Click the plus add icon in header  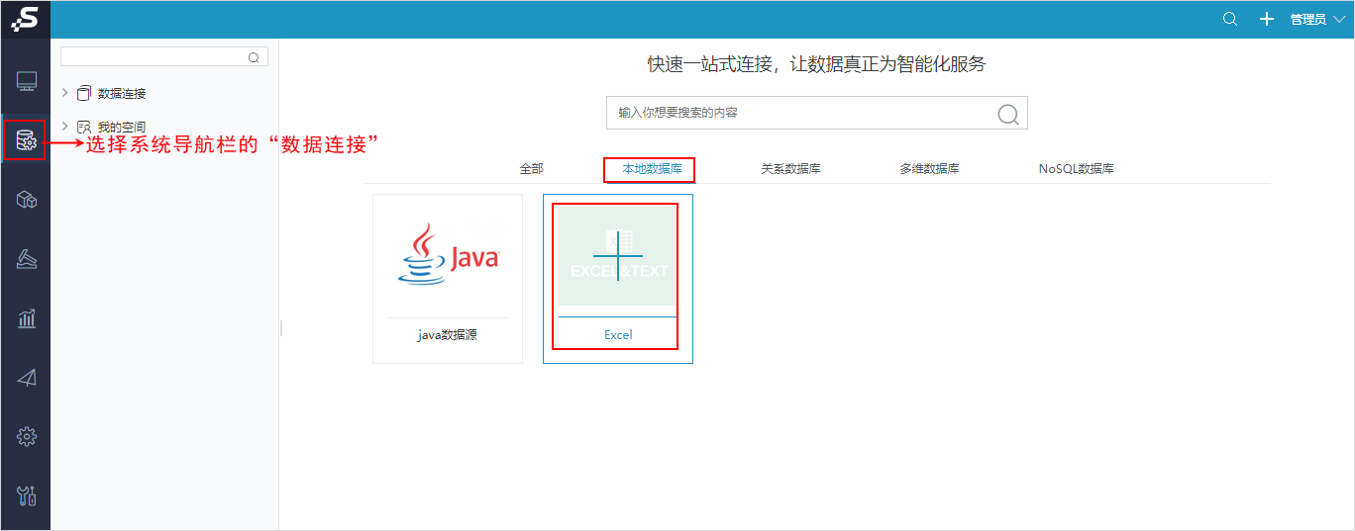click(x=1266, y=19)
